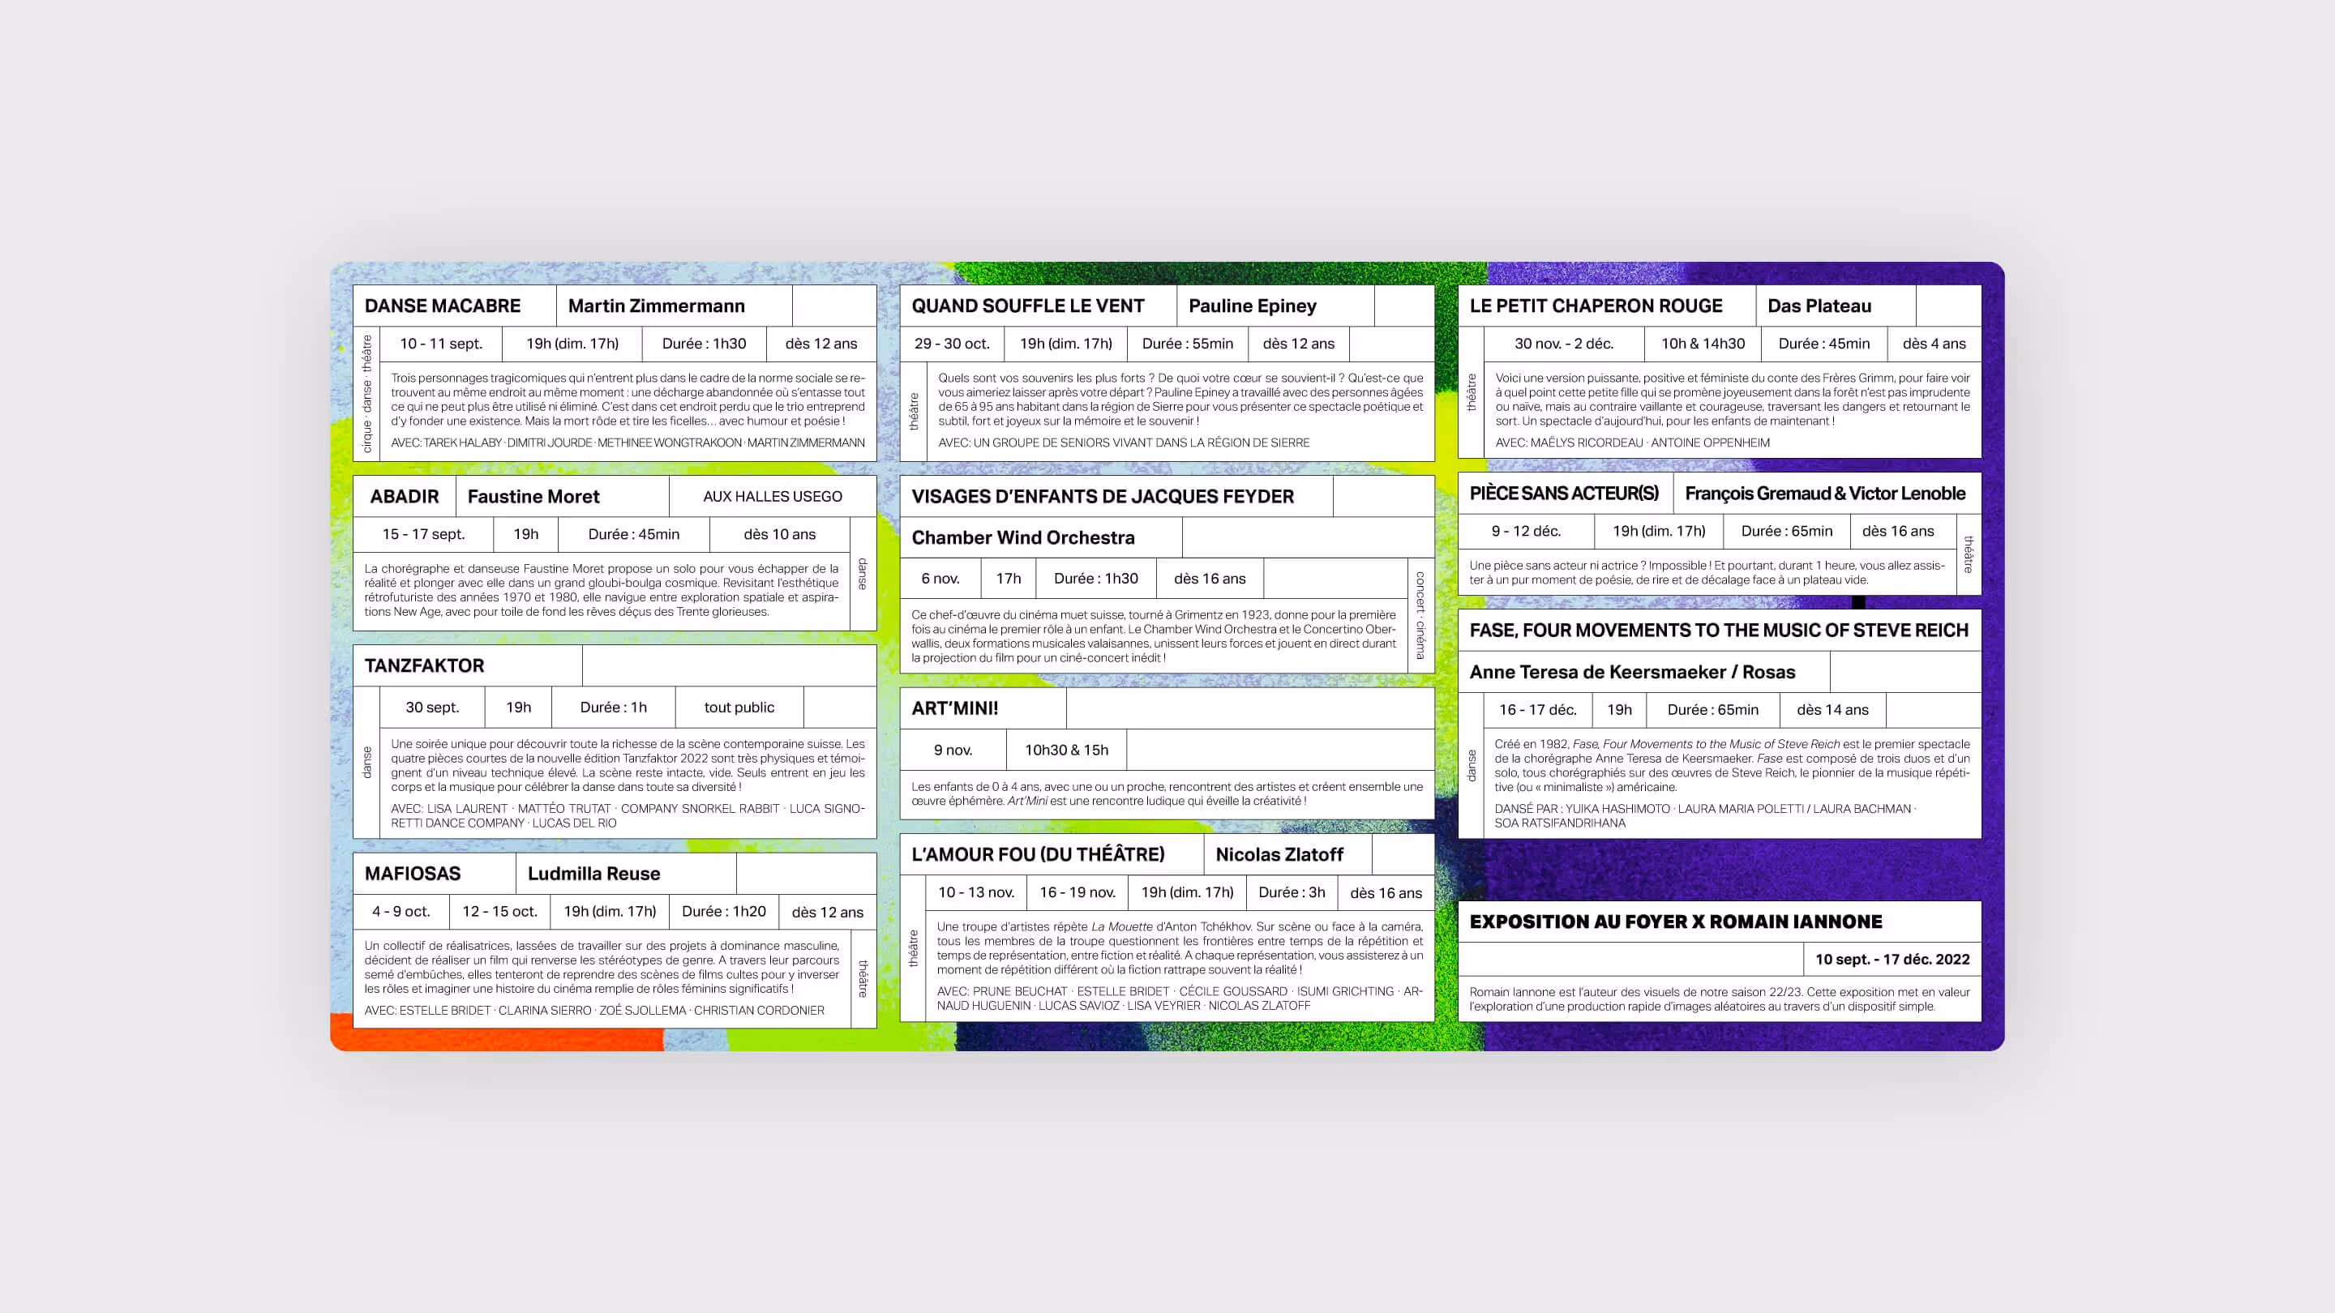This screenshot has width=2335, height=1313.
Task: Click the DANSE MACABRE title cell
Action: tap(443, 306)
